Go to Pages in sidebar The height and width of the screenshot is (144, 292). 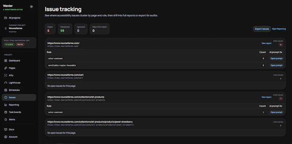click(x=19, y=68)
